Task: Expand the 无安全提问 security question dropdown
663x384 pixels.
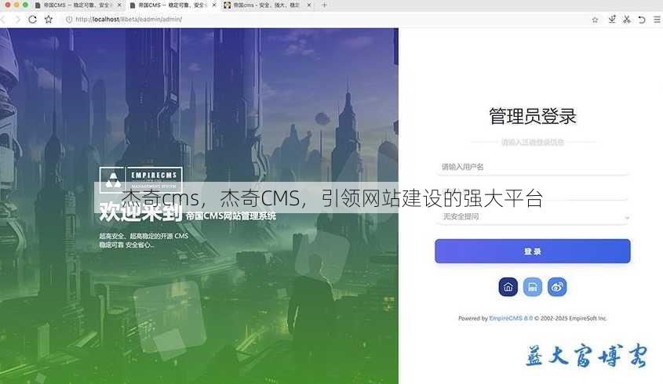Action: pos(532,217)
